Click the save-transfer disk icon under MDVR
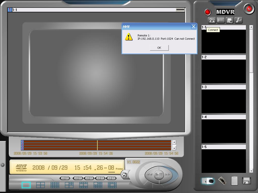The width and height of the screenshot is (258, 193). coord(230,20)
